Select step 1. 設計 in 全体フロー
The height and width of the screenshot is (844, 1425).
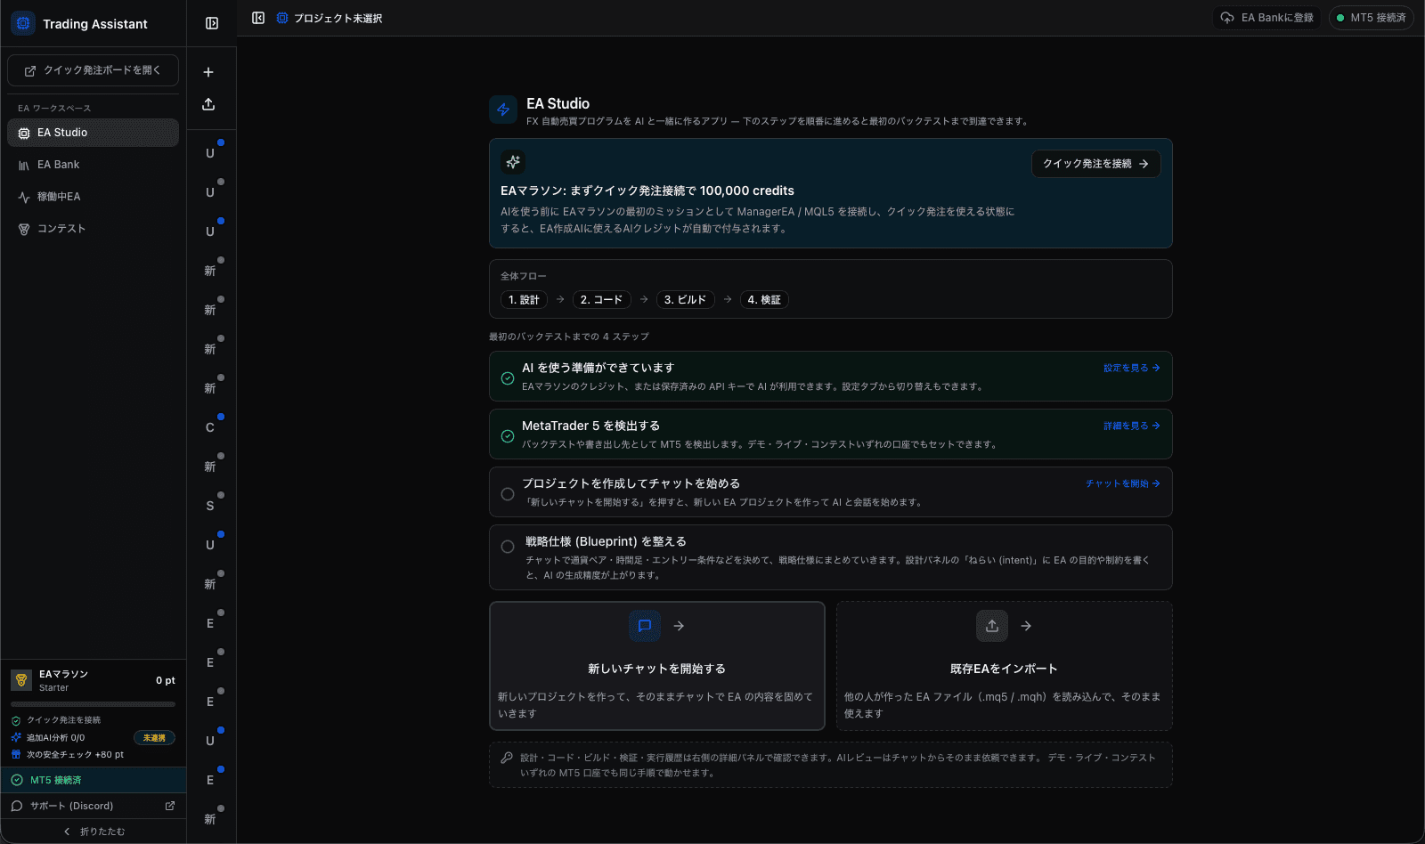click(x=524, y=300)
